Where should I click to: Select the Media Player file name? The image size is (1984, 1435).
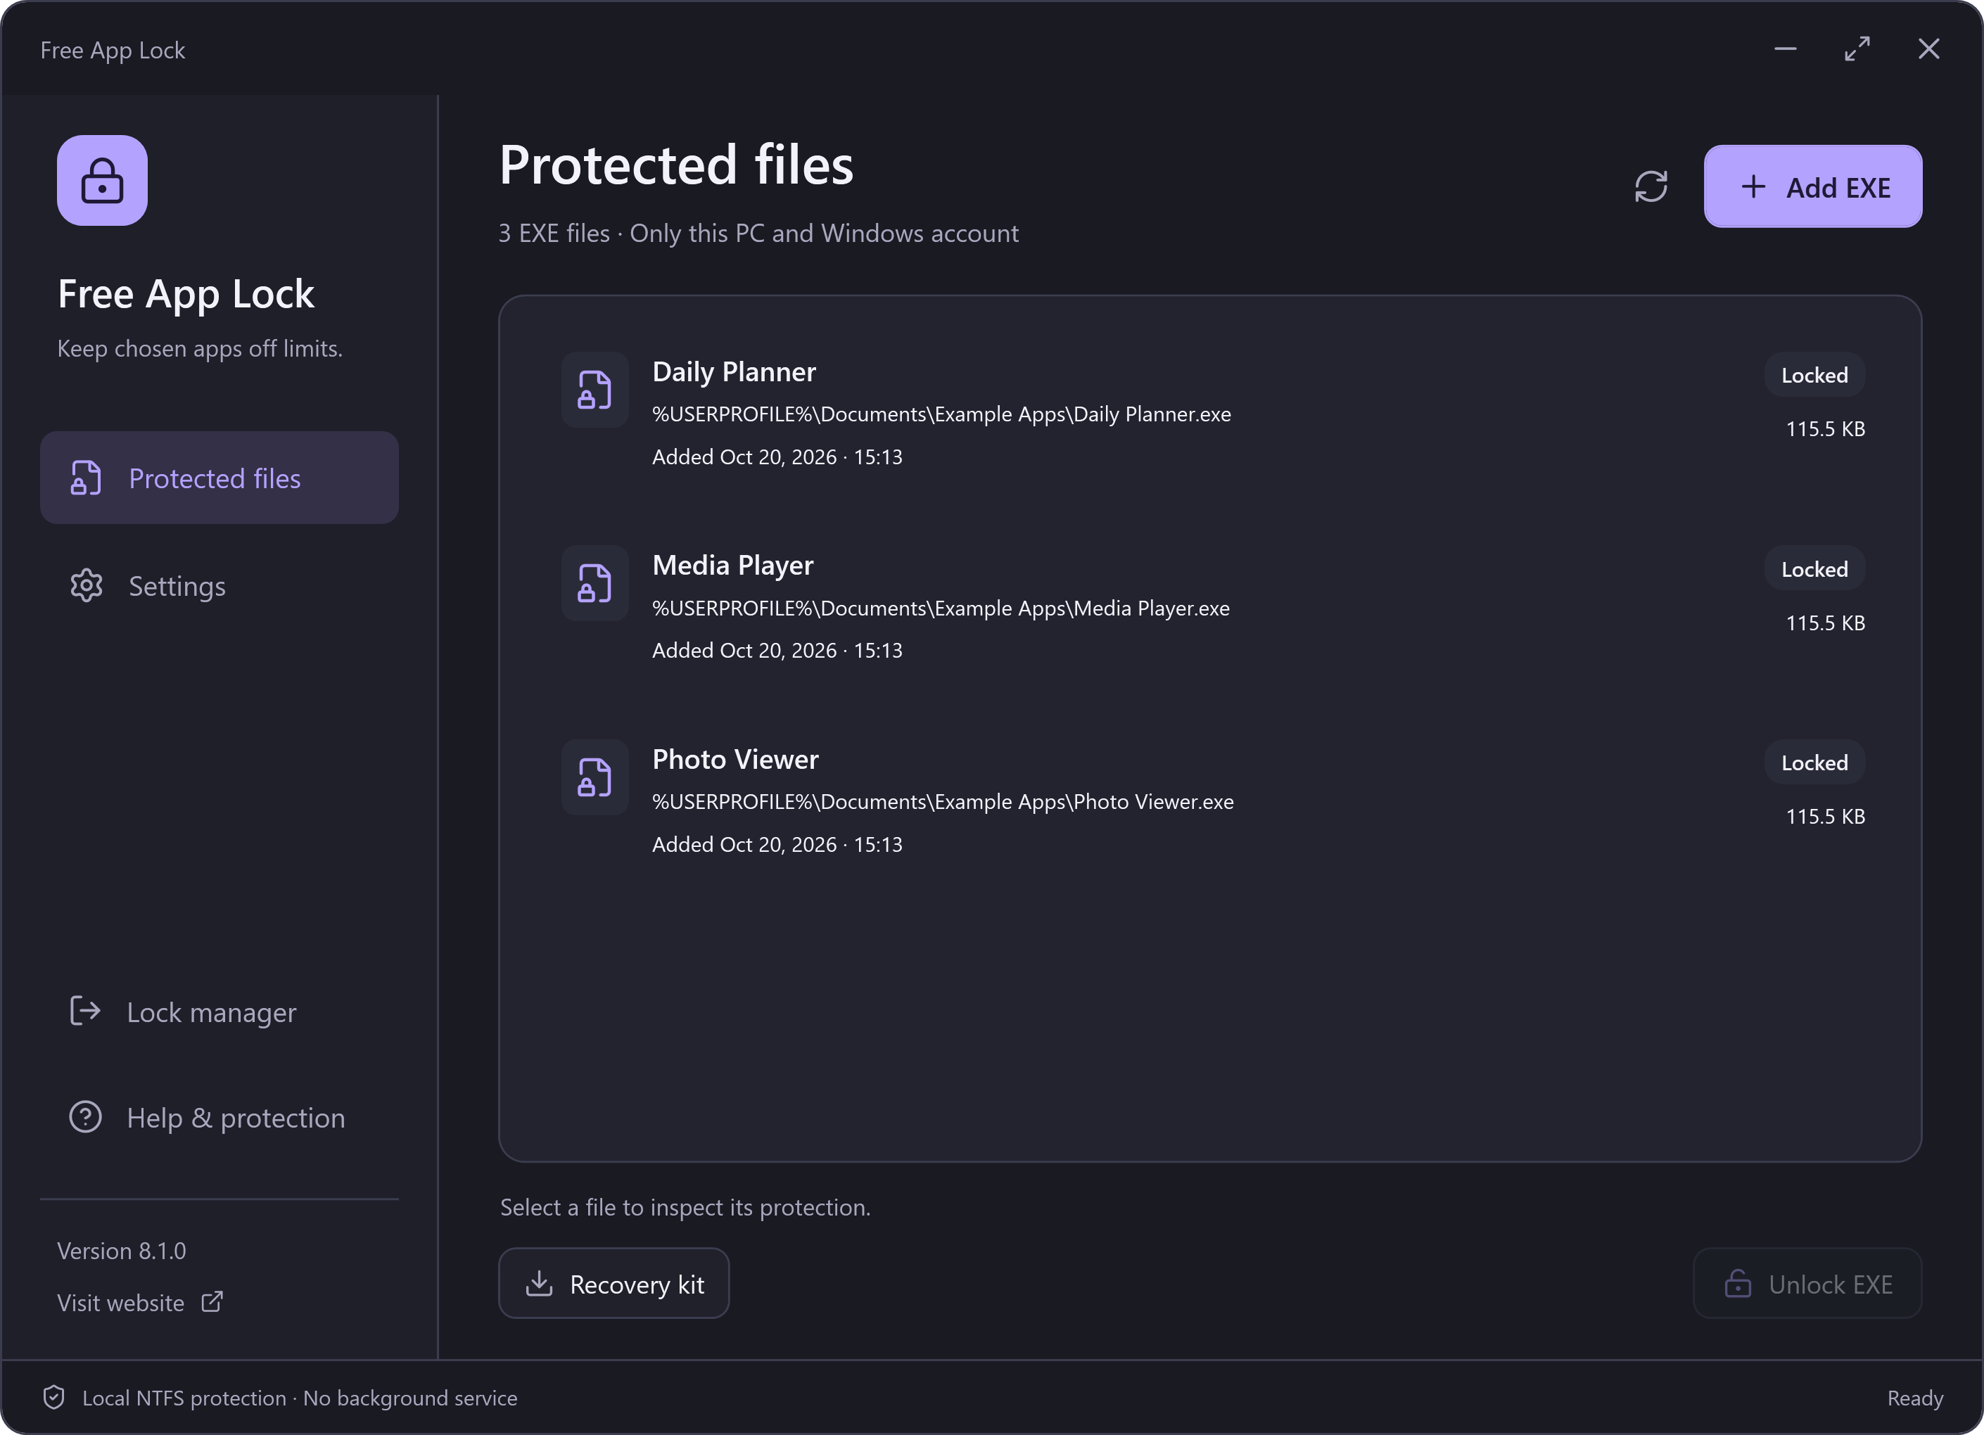pyautogui.click(x=733, y=565)
